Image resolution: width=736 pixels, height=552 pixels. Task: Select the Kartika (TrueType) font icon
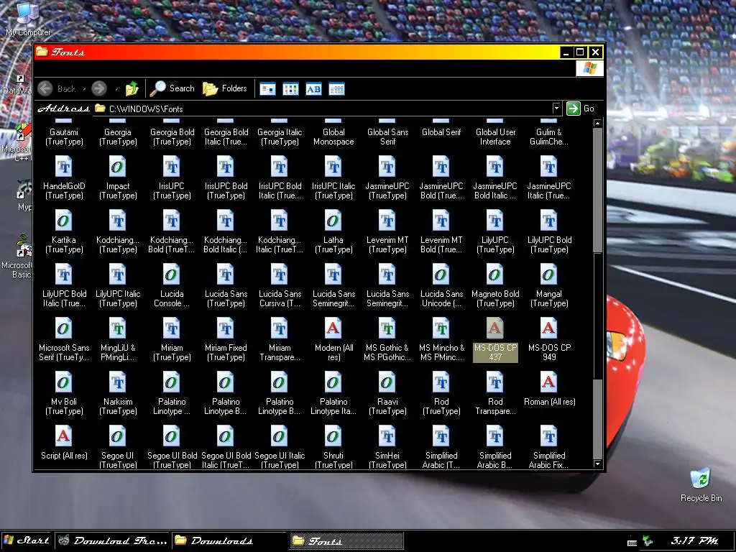click(64, 221)
